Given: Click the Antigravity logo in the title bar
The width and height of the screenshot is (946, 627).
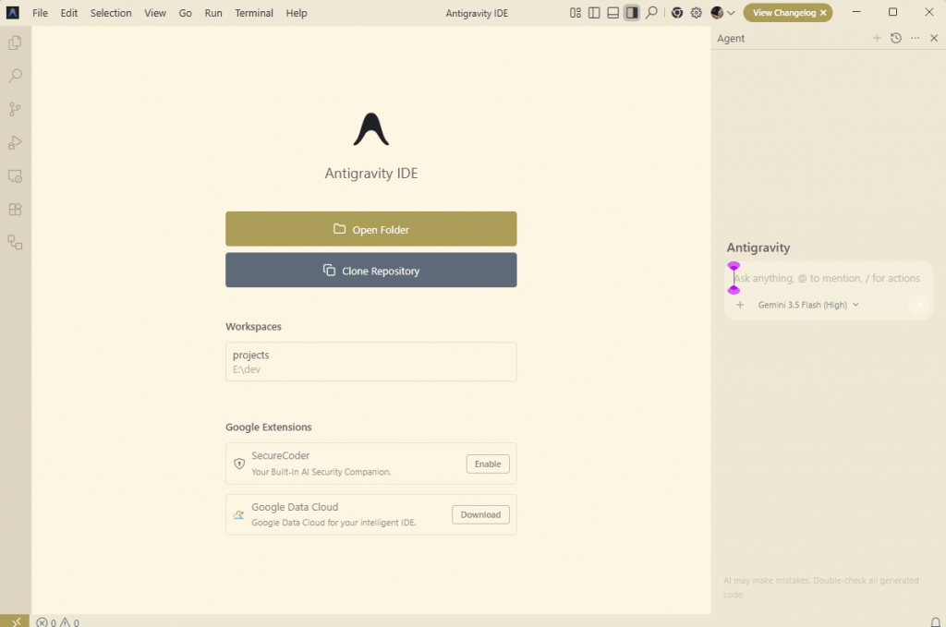Looking at the screenshot, I should click(x=13, y=13).
